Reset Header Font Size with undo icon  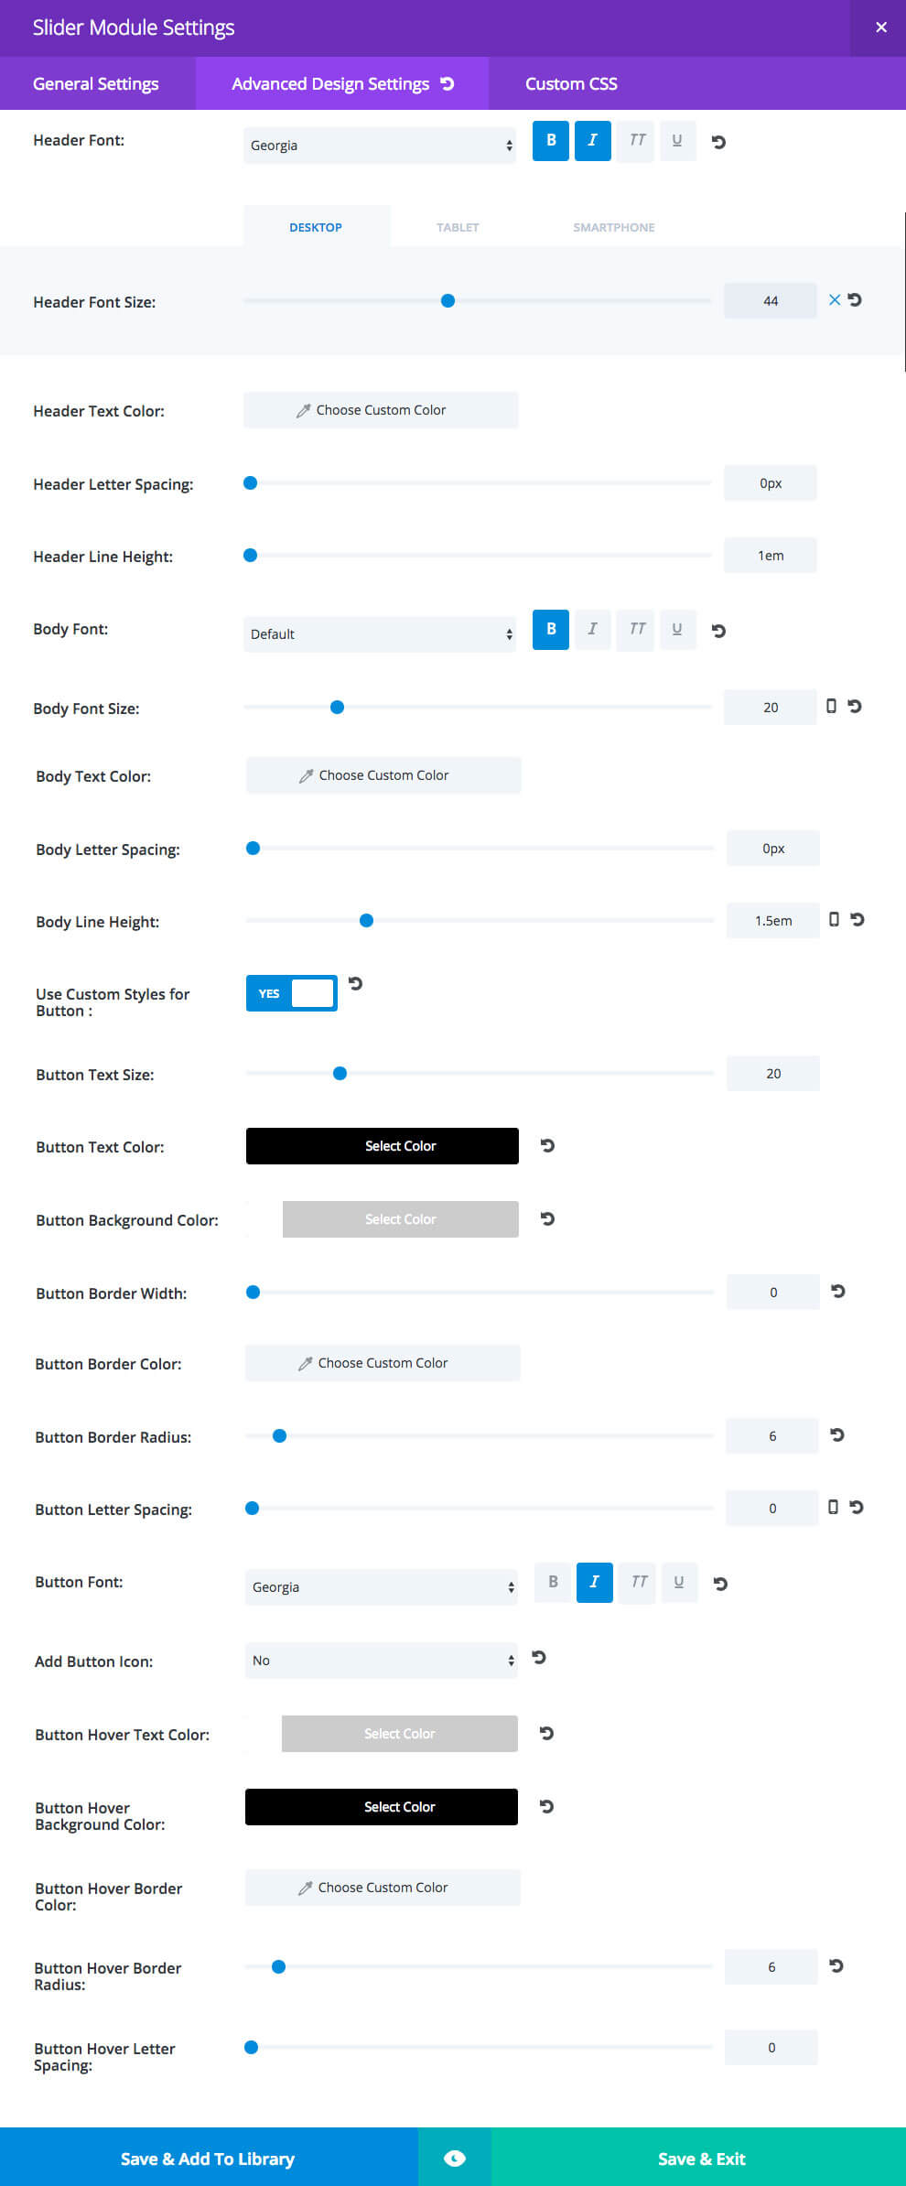tap(855, 300)
